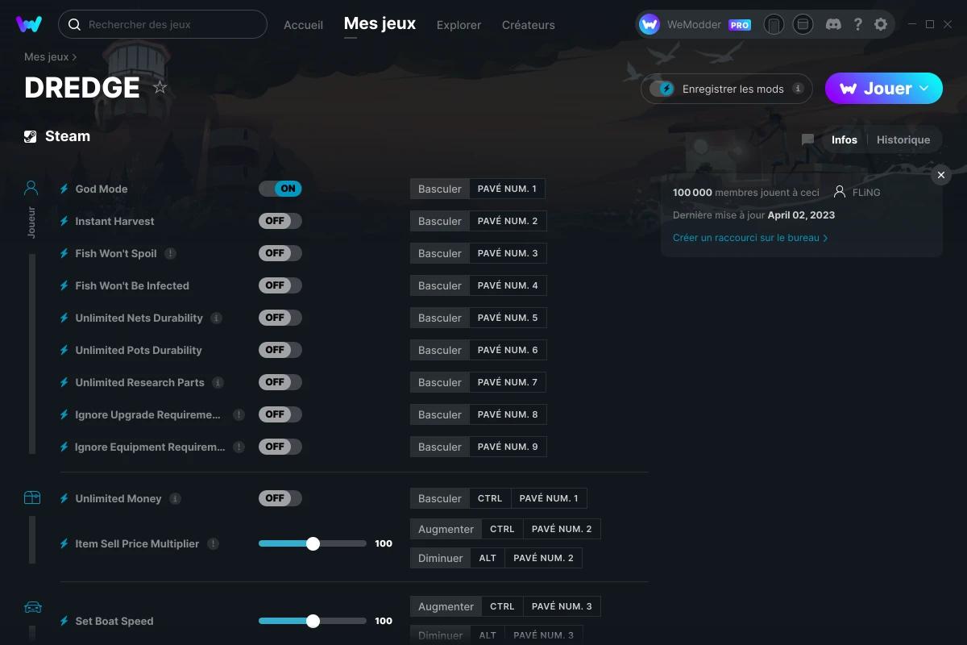
Task: Select the Infos tab
Action: coord(845,139)
